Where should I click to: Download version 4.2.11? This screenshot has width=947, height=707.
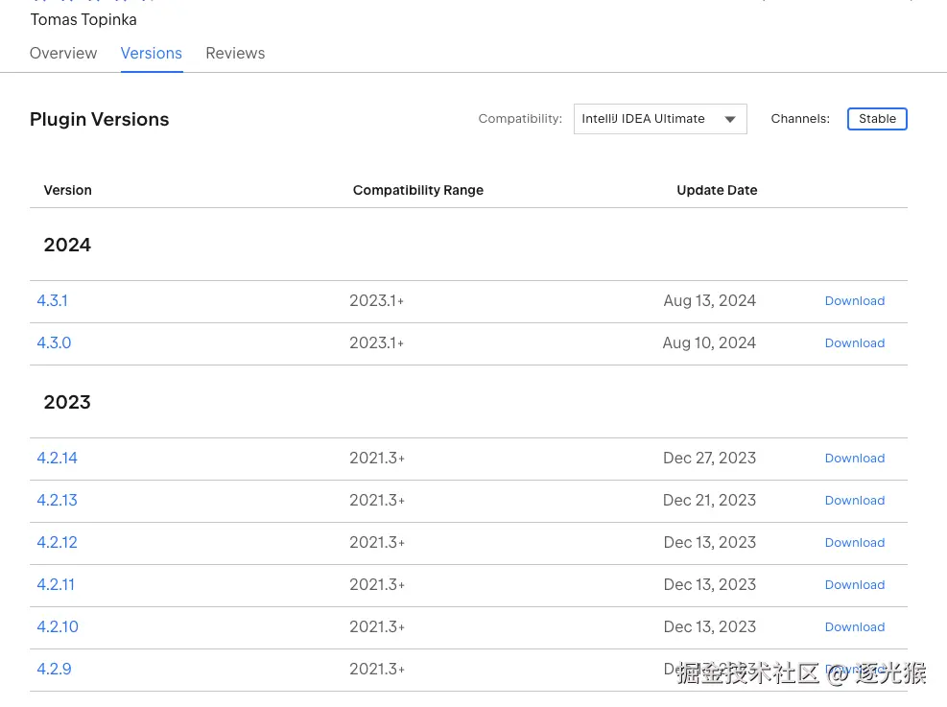coord(855,585)
